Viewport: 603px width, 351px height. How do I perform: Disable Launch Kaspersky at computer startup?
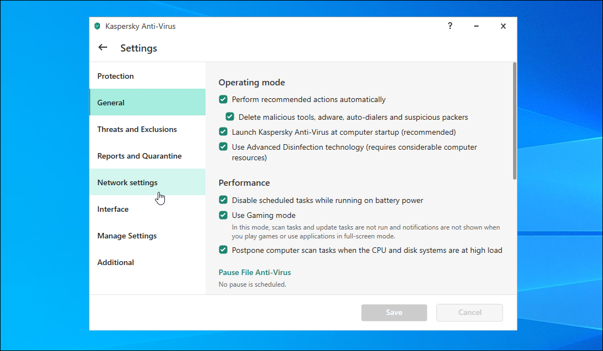pos(223,132)
